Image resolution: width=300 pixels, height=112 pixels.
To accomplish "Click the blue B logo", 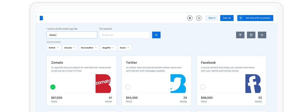I will pos(41,18).
